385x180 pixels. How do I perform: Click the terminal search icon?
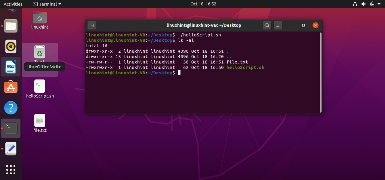[x=267, y=25]
